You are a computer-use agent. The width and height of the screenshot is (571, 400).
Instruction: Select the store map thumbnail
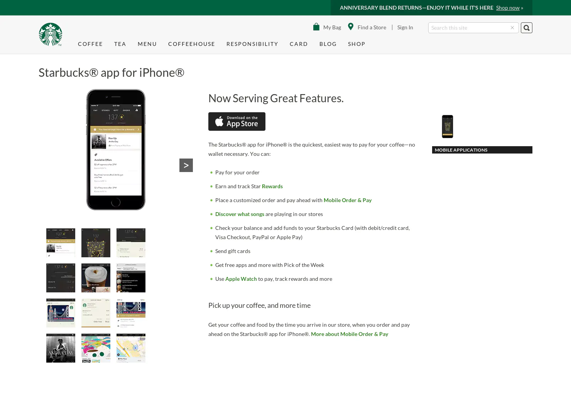(131, 348)
